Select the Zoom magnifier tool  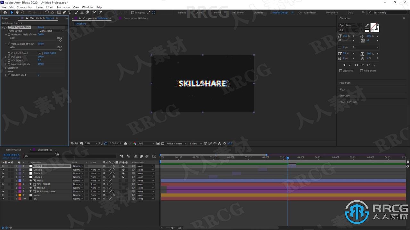pos(22,12)
